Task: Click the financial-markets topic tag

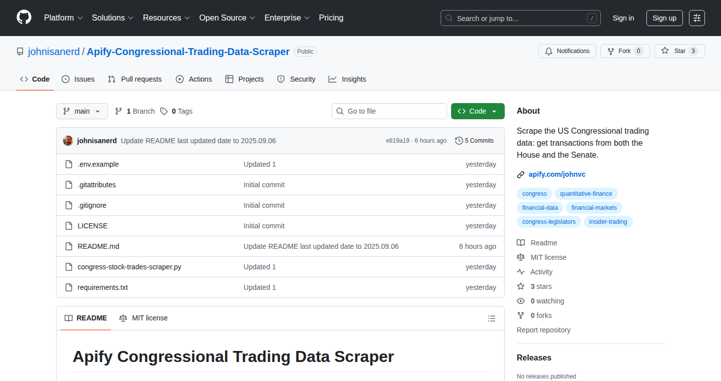Action: [594, 208]
